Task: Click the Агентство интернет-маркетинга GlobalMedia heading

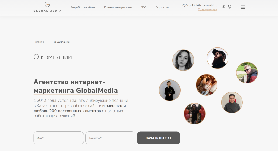Action: pos(76,86)
